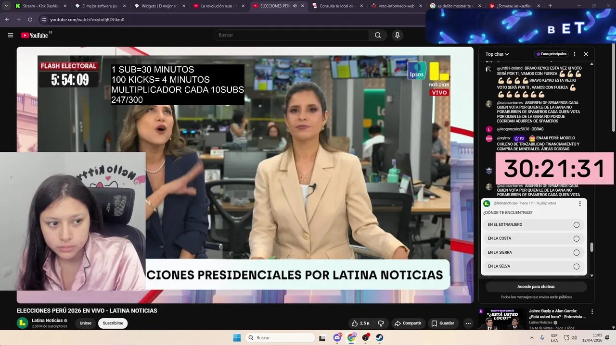
Task: Select poll option EN LA SELVA
Action: [x=533, y=266]
